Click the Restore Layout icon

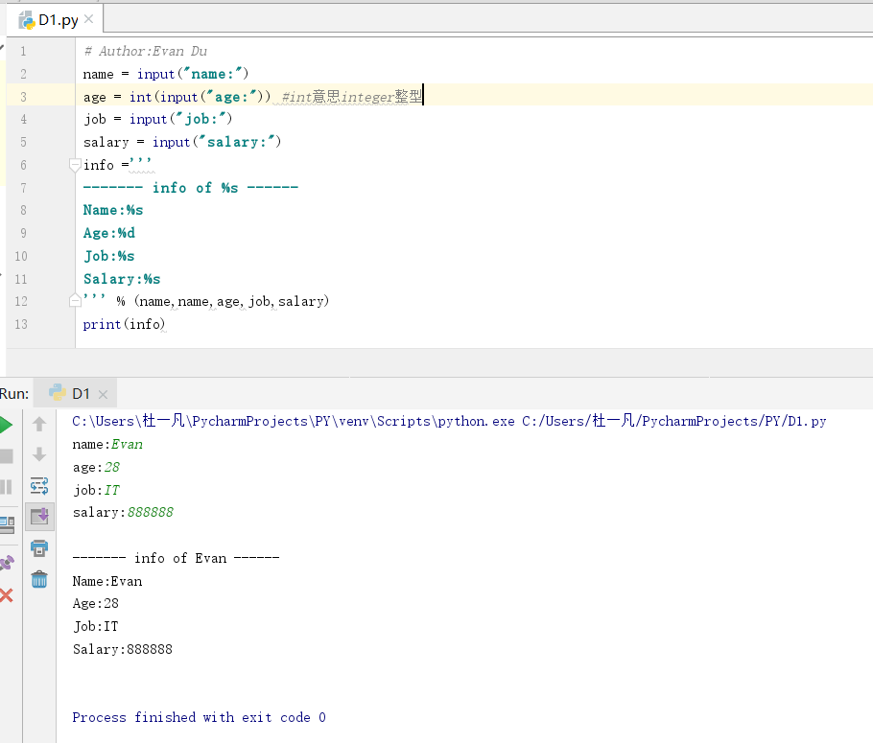6,523
